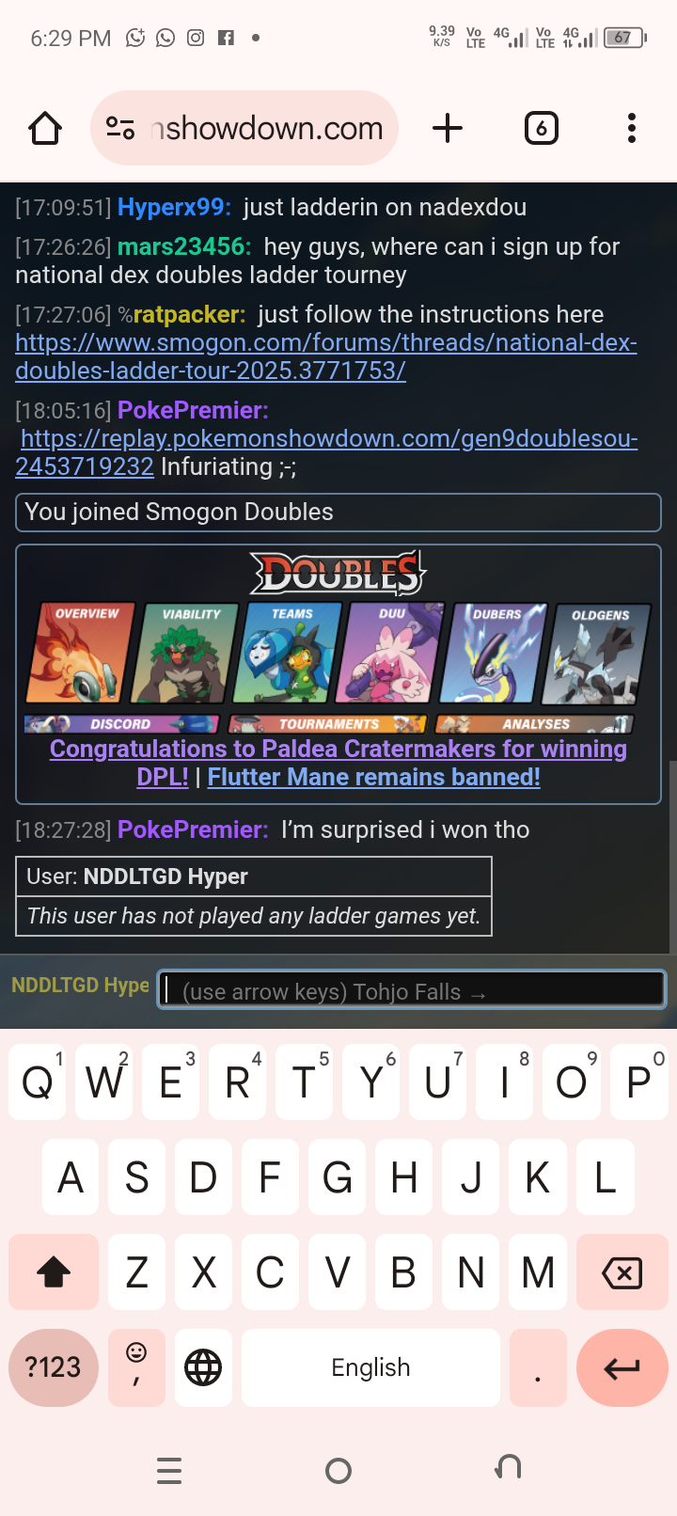Focus the chat message input field

[x=412, y=989]
